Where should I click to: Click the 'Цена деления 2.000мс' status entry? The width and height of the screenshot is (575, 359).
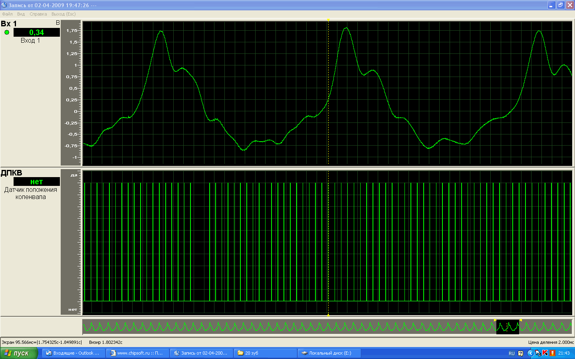pos(551,342)
